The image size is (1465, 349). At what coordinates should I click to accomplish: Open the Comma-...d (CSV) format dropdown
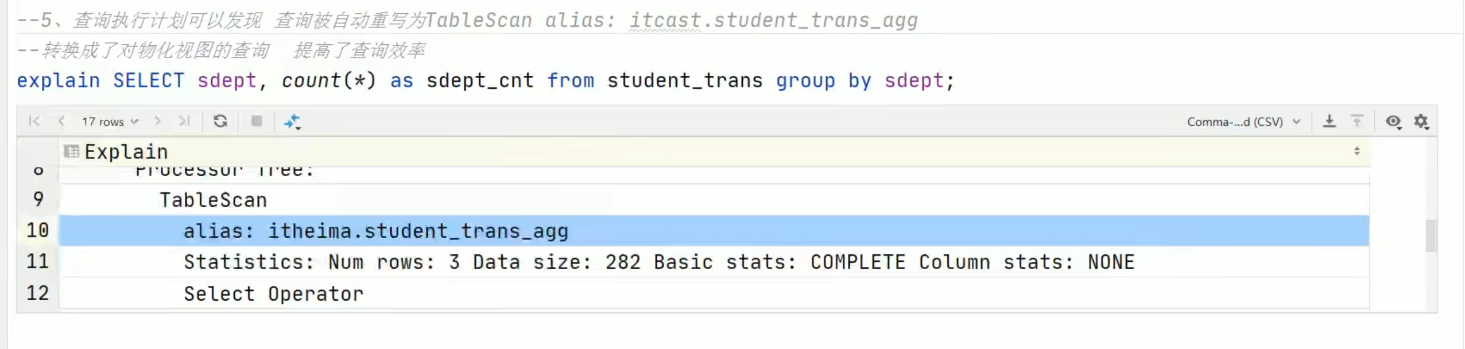pos(1243,122)
